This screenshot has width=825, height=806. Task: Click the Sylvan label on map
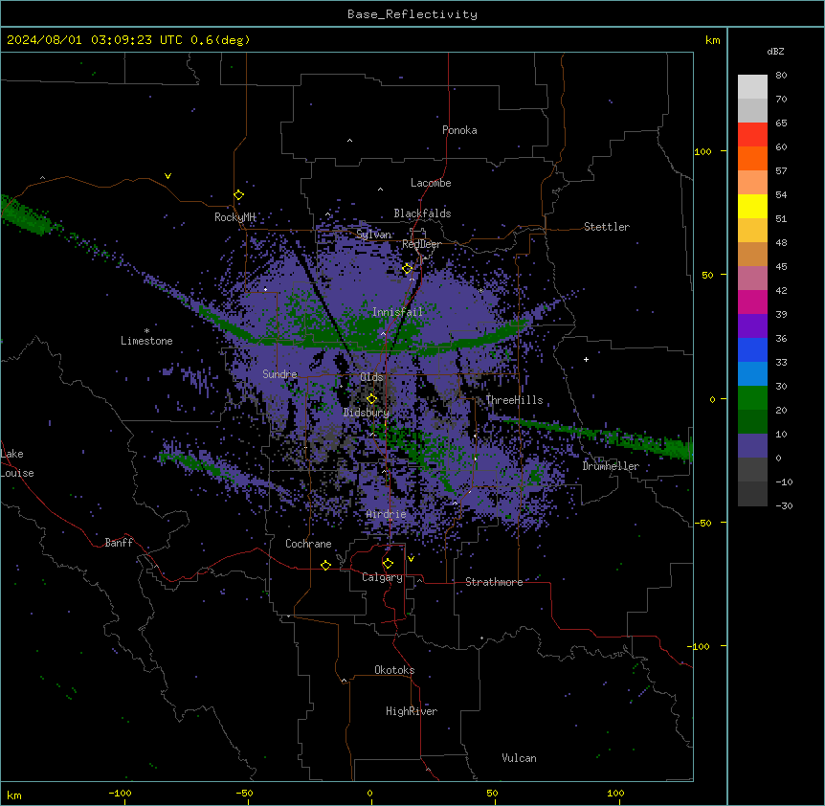[x=373, y=235]
